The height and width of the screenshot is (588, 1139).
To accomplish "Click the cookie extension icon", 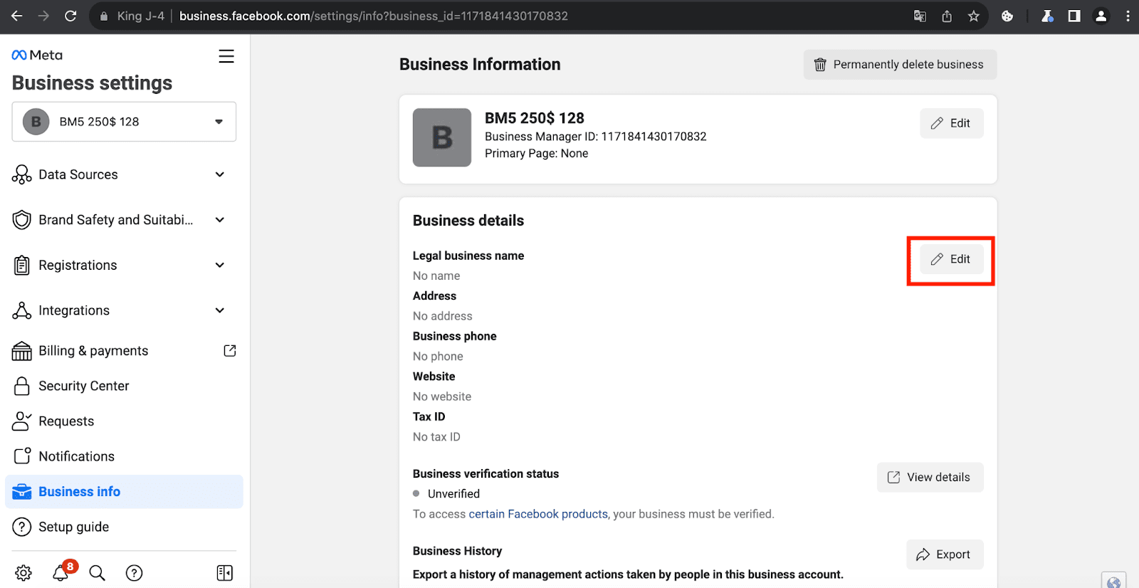I will coord(1007,16).
